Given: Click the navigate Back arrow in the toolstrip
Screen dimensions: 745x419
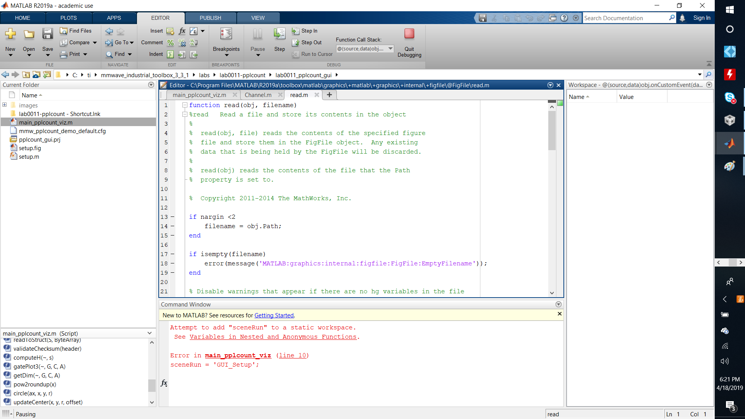Looking at the screenshot, I should [x=109, y=31].
